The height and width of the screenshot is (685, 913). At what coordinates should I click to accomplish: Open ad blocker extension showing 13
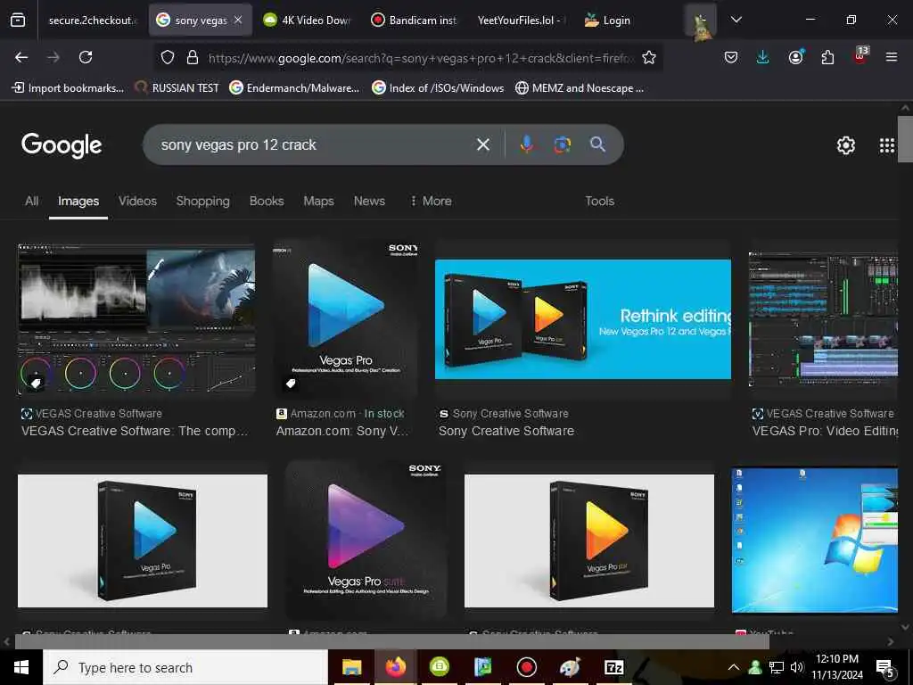pyautogui.click(x=860, y=56)
